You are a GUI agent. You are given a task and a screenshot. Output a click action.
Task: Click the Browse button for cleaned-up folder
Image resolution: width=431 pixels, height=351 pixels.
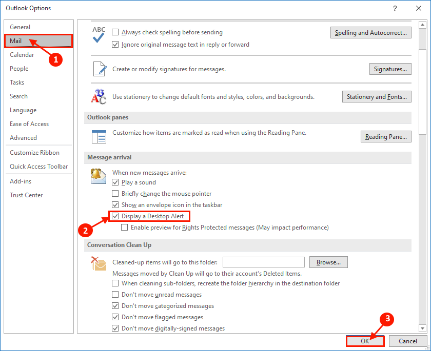click(328, 262)
